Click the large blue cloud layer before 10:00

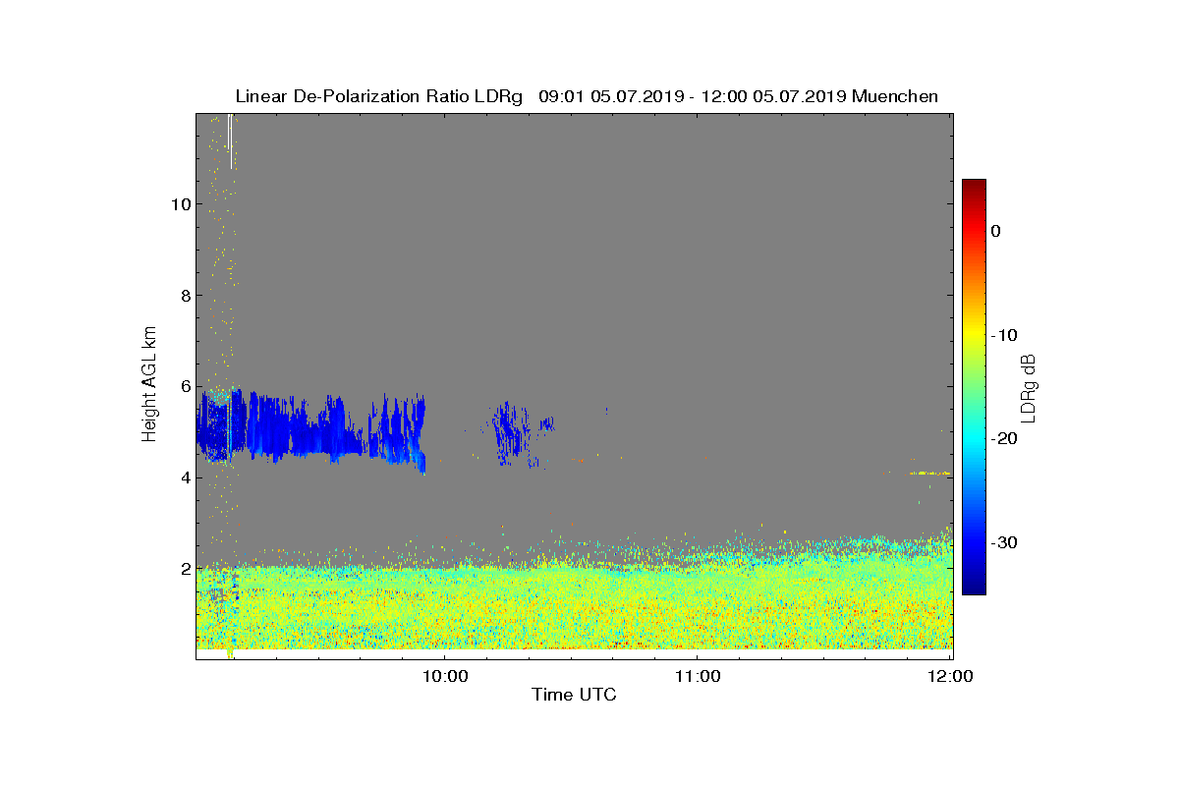tap(311, 427)
